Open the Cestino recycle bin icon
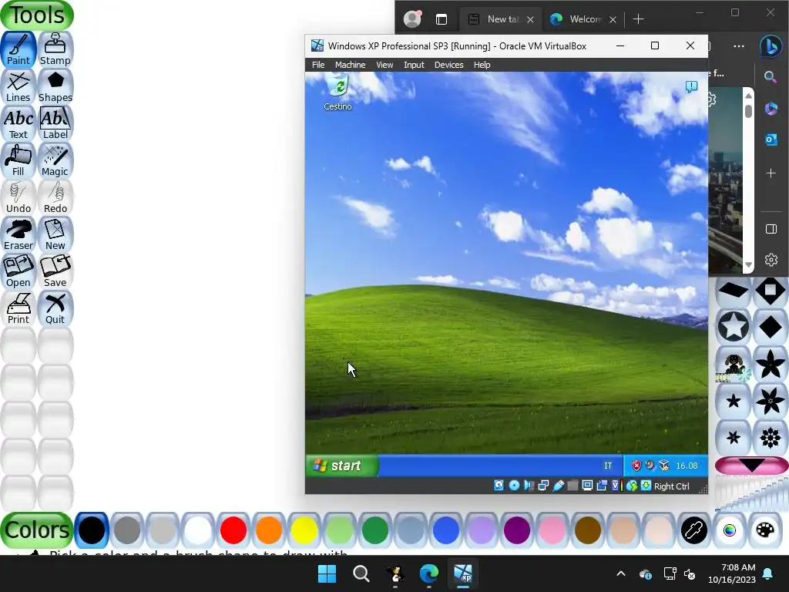This screenshot has height=592, width=789. click(338, 93)
